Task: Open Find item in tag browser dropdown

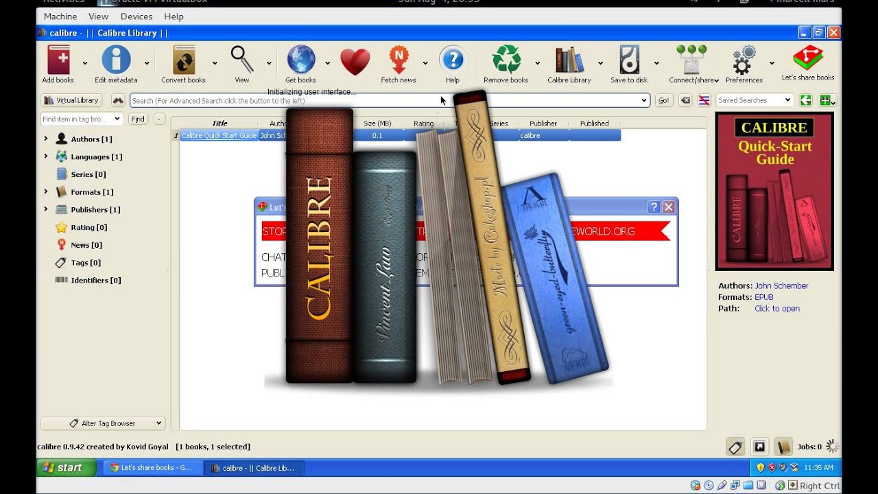Action: [x=117, y=119]
